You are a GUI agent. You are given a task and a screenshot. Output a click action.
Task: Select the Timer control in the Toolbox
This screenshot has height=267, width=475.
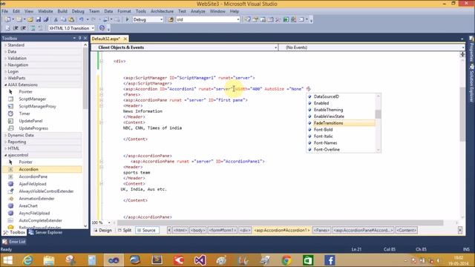[x=24, y=113]
